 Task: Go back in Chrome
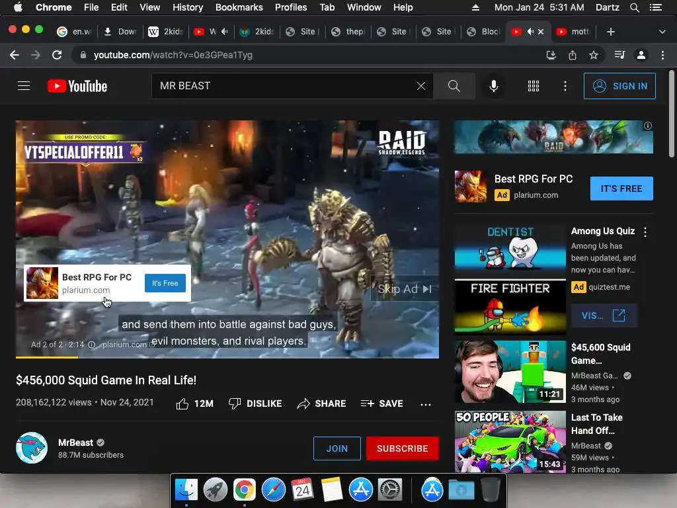coord(15,55)
